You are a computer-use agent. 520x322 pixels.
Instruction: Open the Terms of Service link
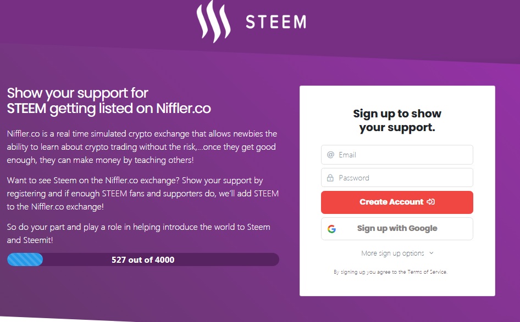click(x=427, y=272)
